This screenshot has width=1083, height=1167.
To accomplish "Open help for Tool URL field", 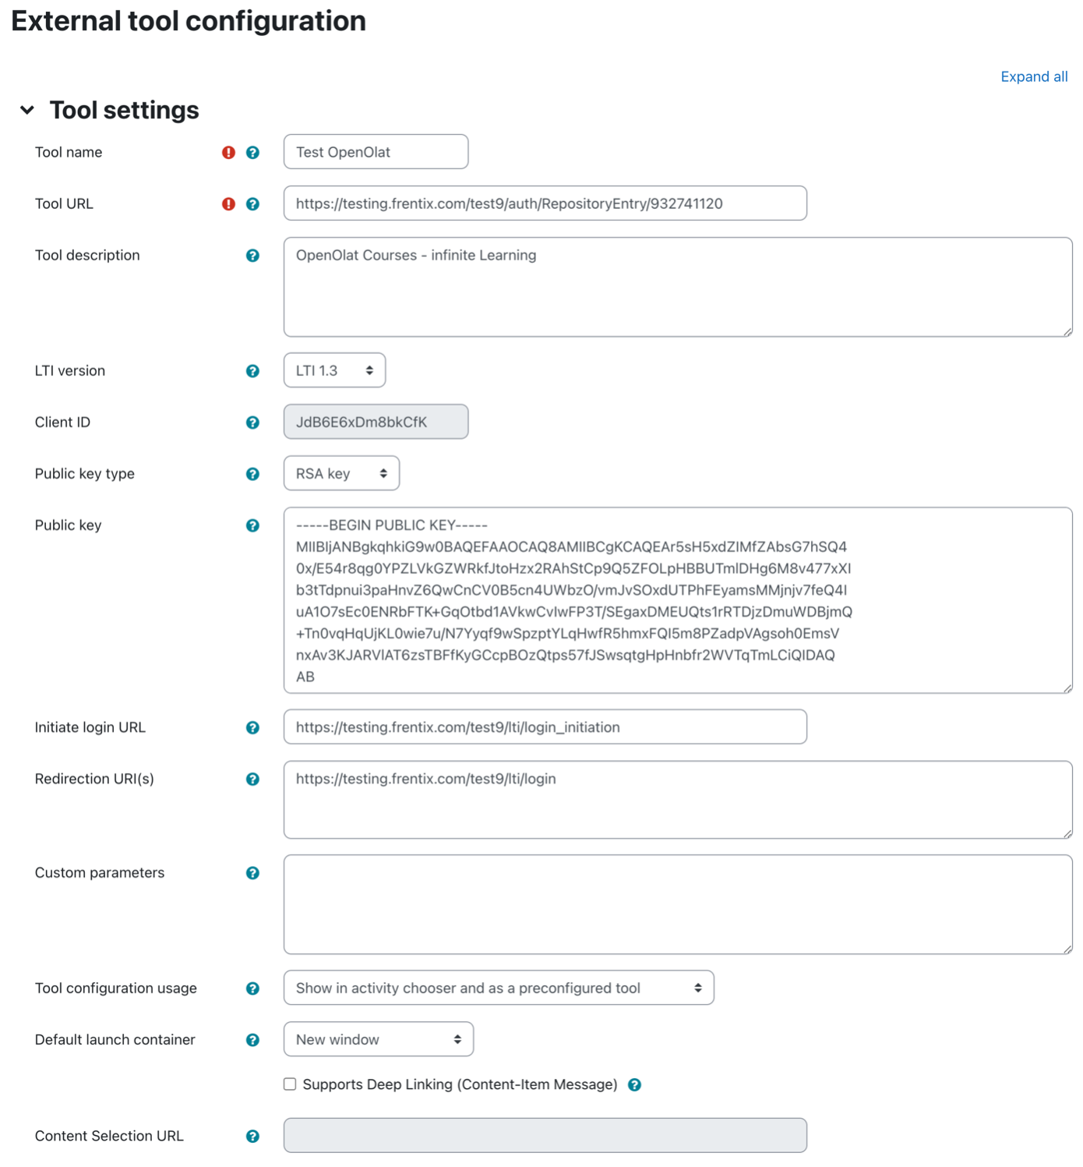I will click(252, 204).
